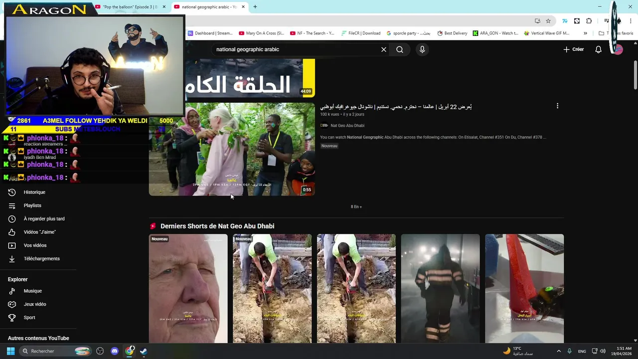The width and height of the screenshot is (638, 359).
Task: Open 'Vertical Wave GIF' bookmark
Action: tap(546, 33)
